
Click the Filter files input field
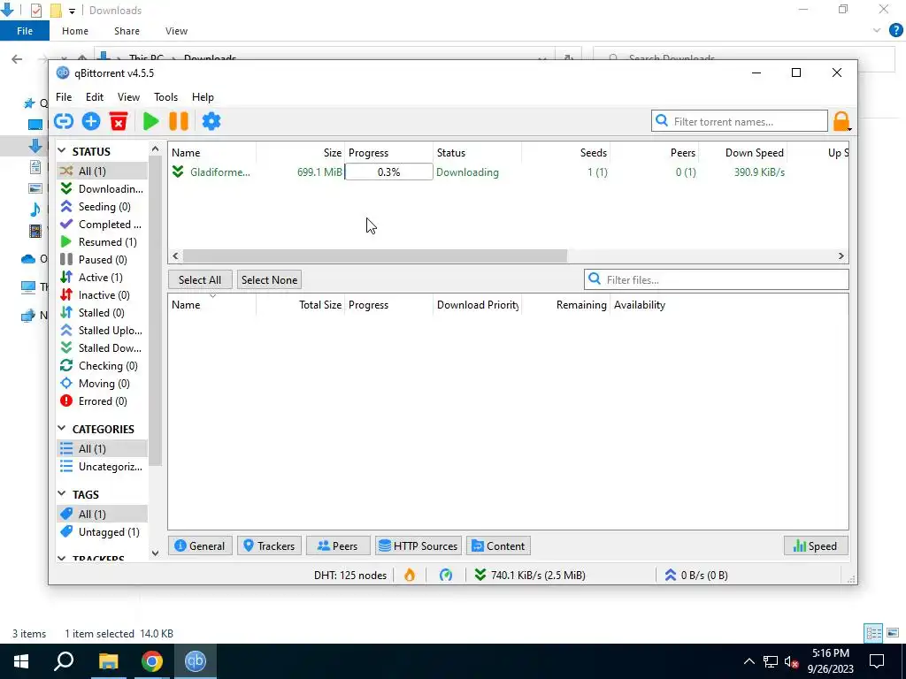click(717, 279)
